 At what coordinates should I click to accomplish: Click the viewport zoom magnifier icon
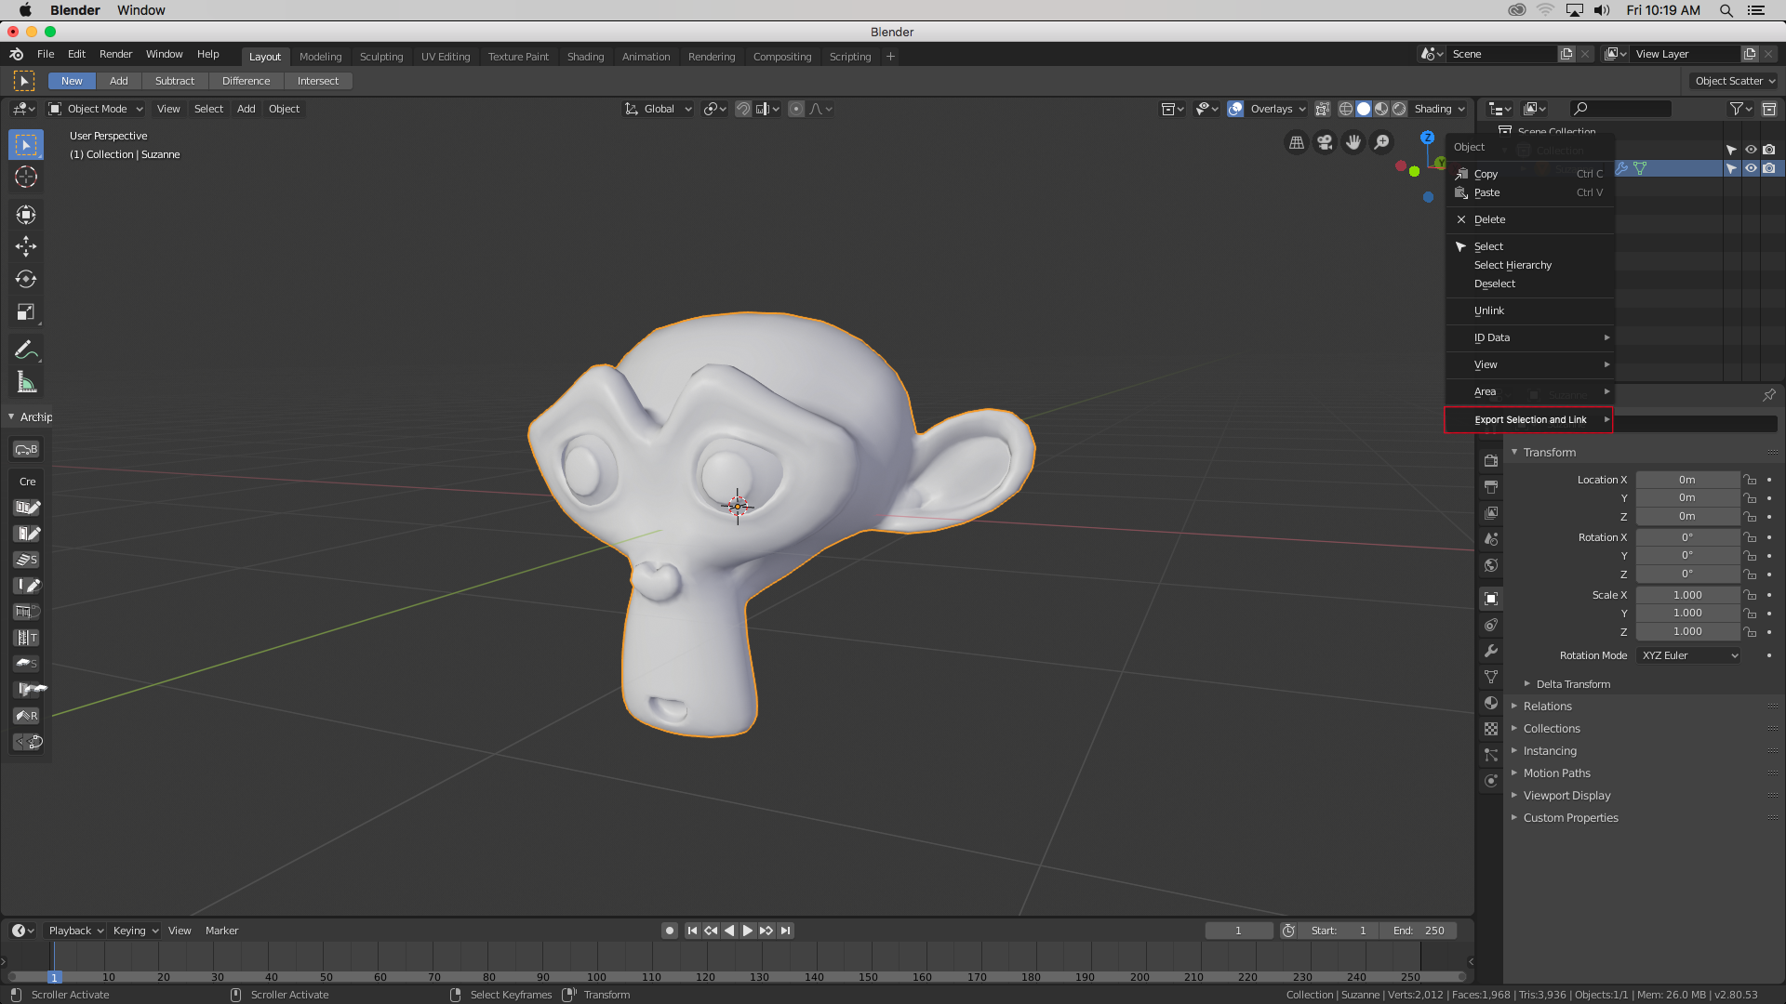[x=1382, y=142]
